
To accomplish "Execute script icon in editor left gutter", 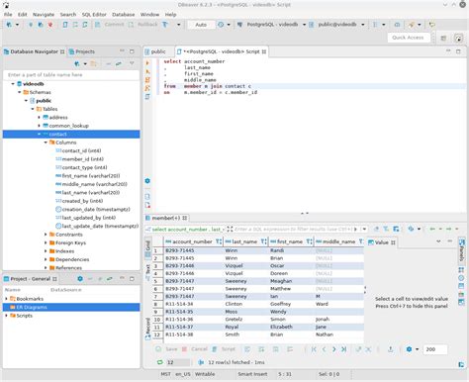I will 147,80.
